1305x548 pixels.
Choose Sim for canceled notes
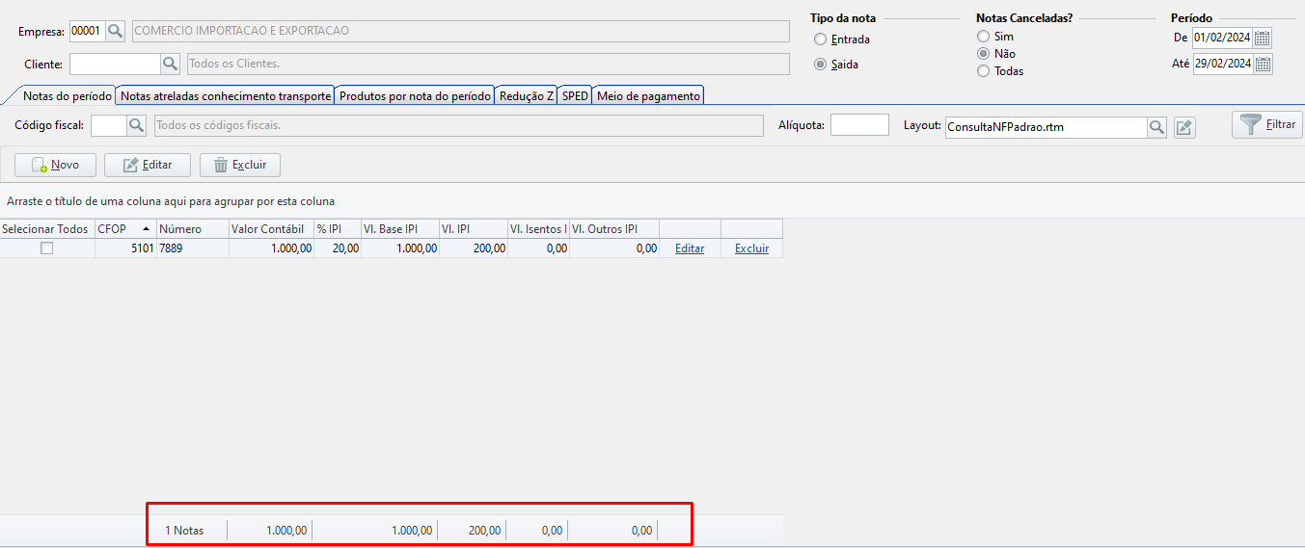point(983,37)
